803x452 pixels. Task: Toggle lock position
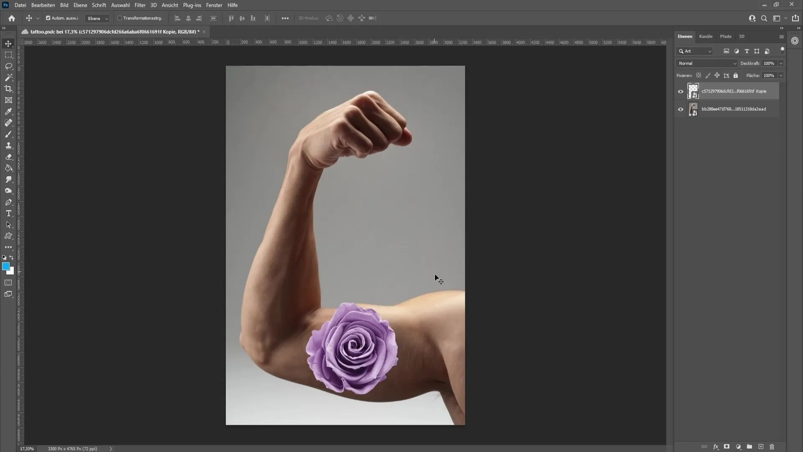(717, 75)
